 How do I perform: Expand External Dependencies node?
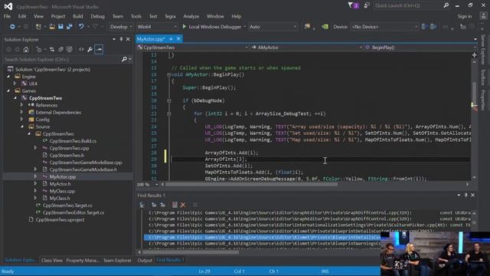pyautogui.click(x=21, y=113)
